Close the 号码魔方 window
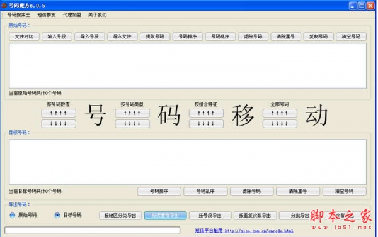378x237 pixels. [370, 6]
